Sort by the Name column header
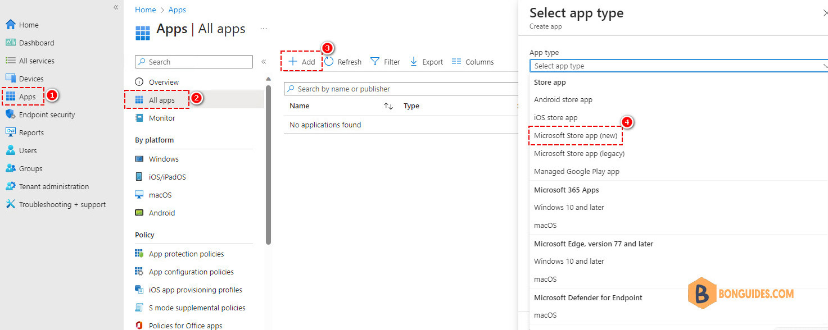This screenshot has width=828, height=330. (x=300, y=106)
